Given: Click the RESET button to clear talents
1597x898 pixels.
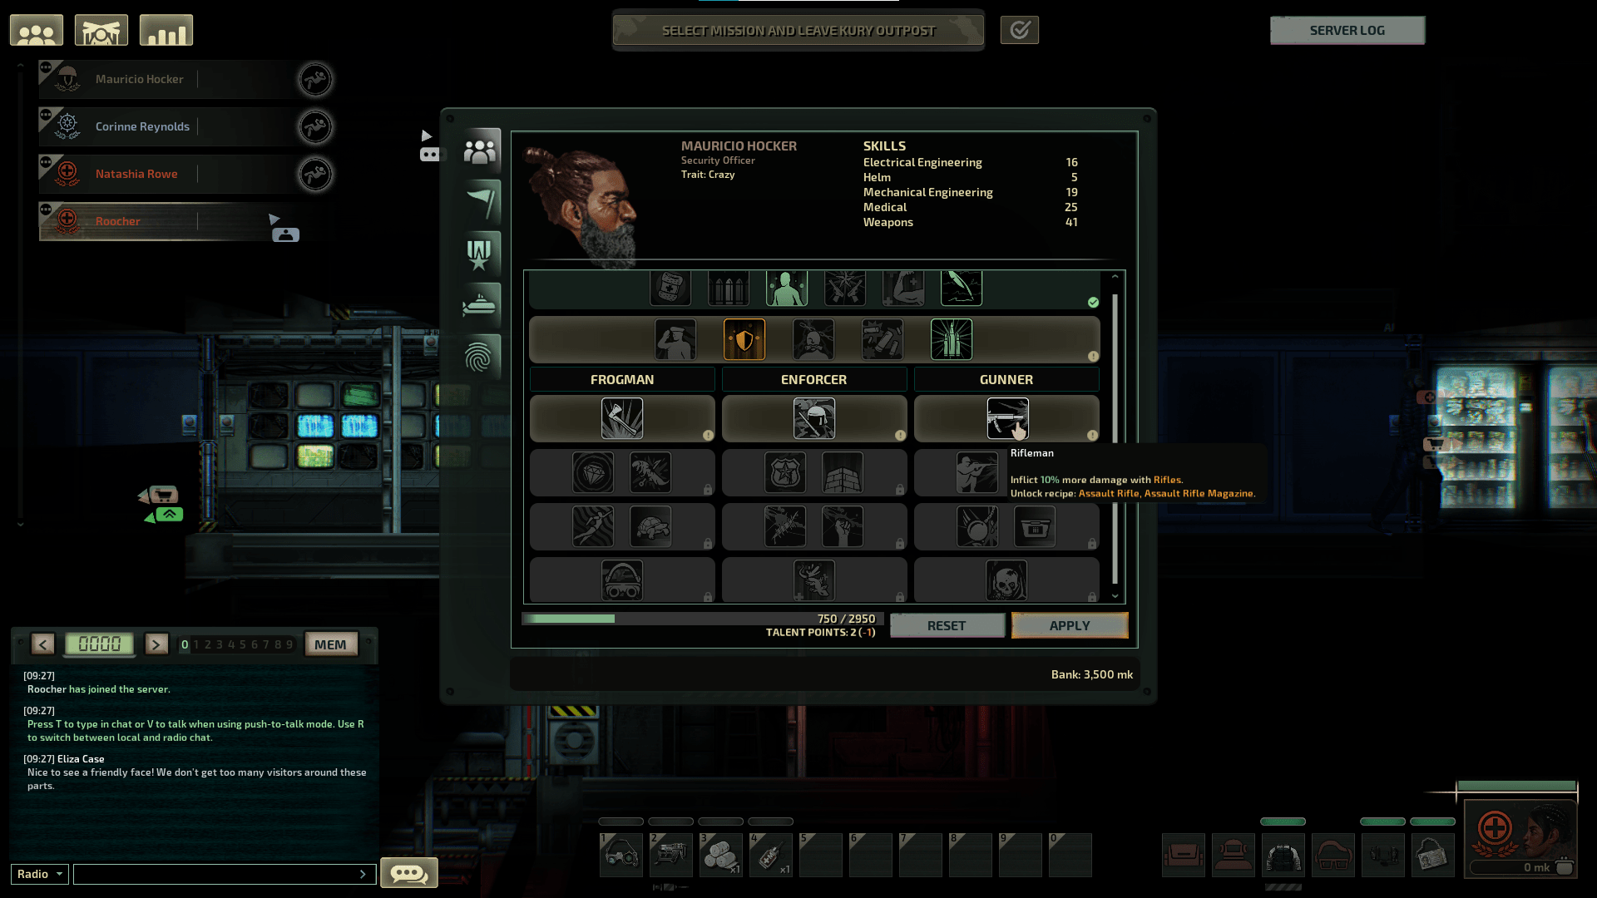Looking at the screenshot, I should [x=947, y=624].
